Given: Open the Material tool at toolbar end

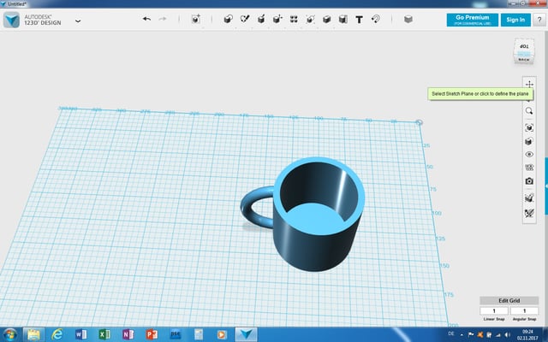Looking at the screenshot, I should (408, 19).
